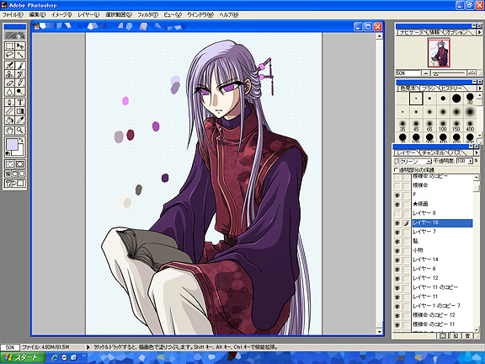Click Navigator zoom out button
Screen dimensions: 485x364
(425, 73)
